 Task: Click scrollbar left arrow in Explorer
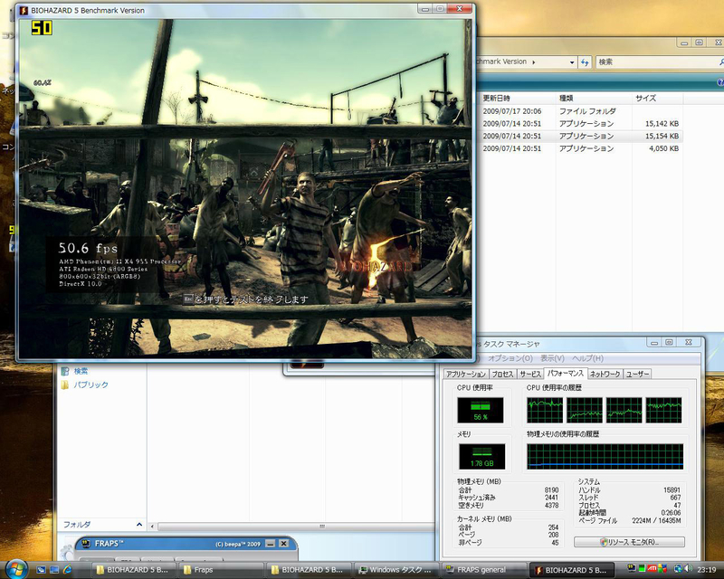152,527
